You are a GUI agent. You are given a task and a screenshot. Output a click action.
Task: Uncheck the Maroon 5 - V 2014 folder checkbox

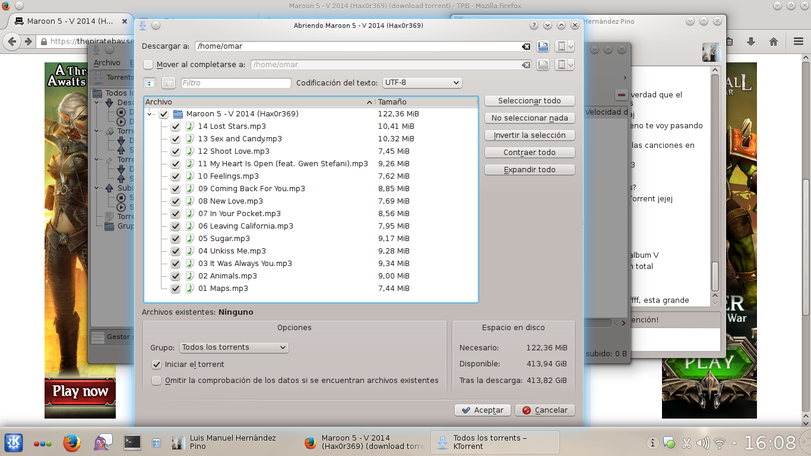click(x=164, y=114)
